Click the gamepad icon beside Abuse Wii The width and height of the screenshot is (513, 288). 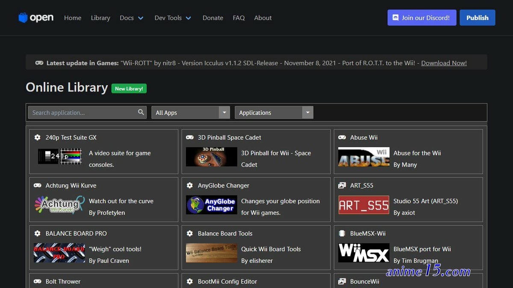click(x=342, y=137)
